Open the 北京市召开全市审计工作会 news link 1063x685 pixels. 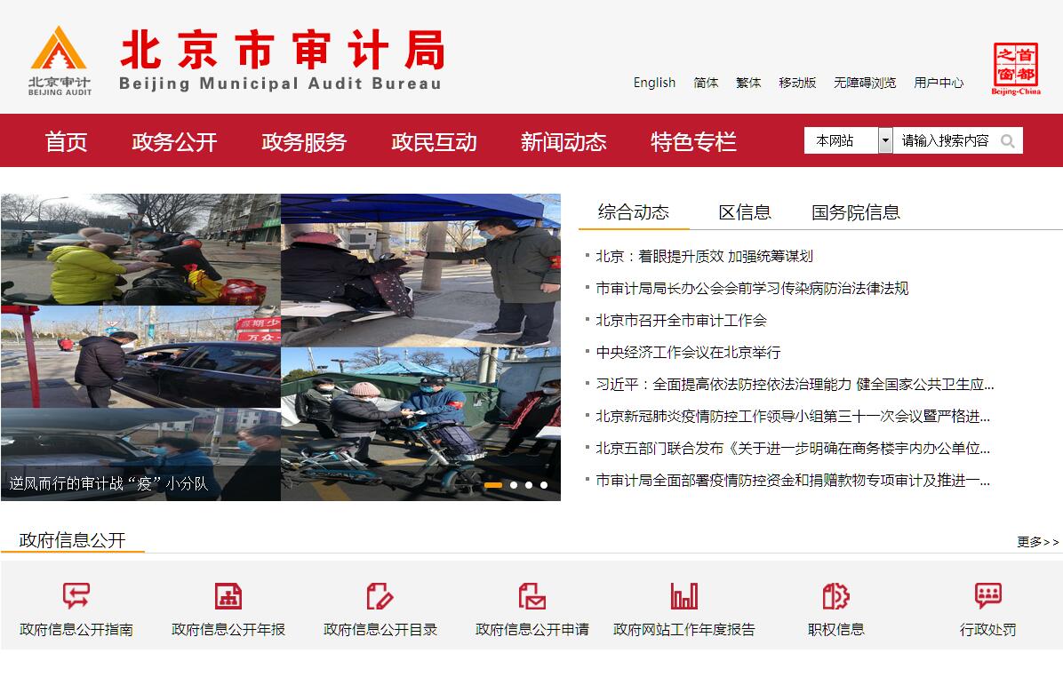(x=681, y=321)
